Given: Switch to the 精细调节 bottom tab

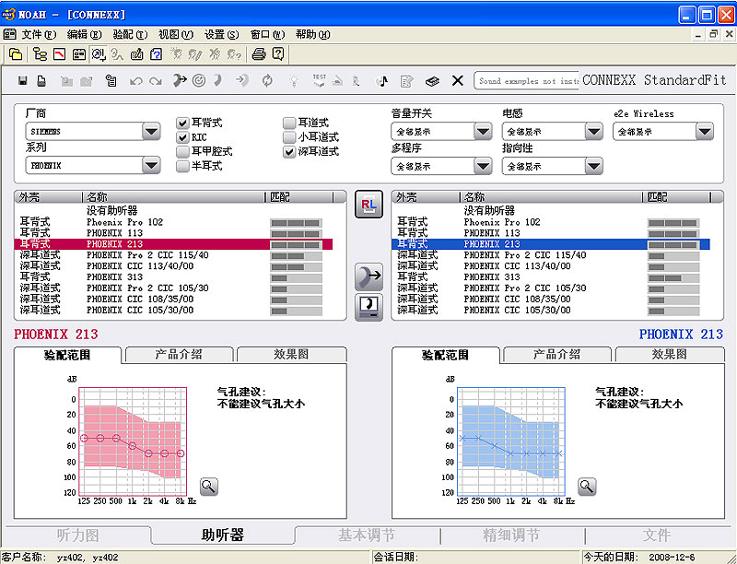Looking at the screenshot, I should click(x=512, y=535).
